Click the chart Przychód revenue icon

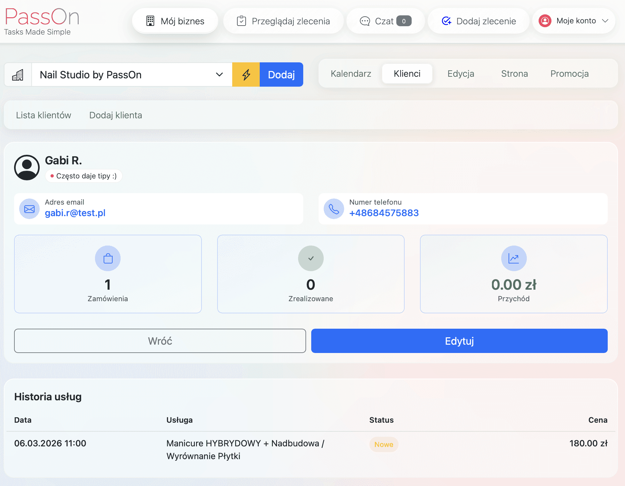pos(514,258)
